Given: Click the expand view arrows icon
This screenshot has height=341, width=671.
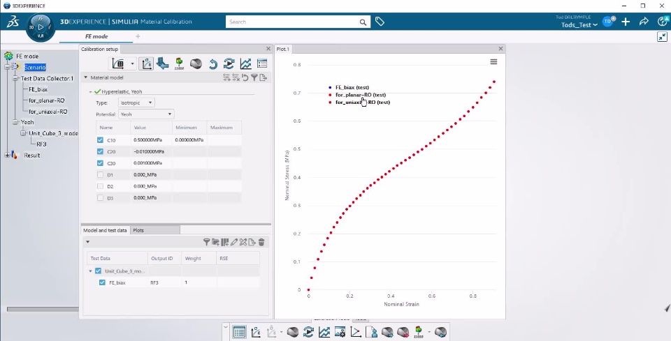Looking at the screenshot, I should pos(662,37).
